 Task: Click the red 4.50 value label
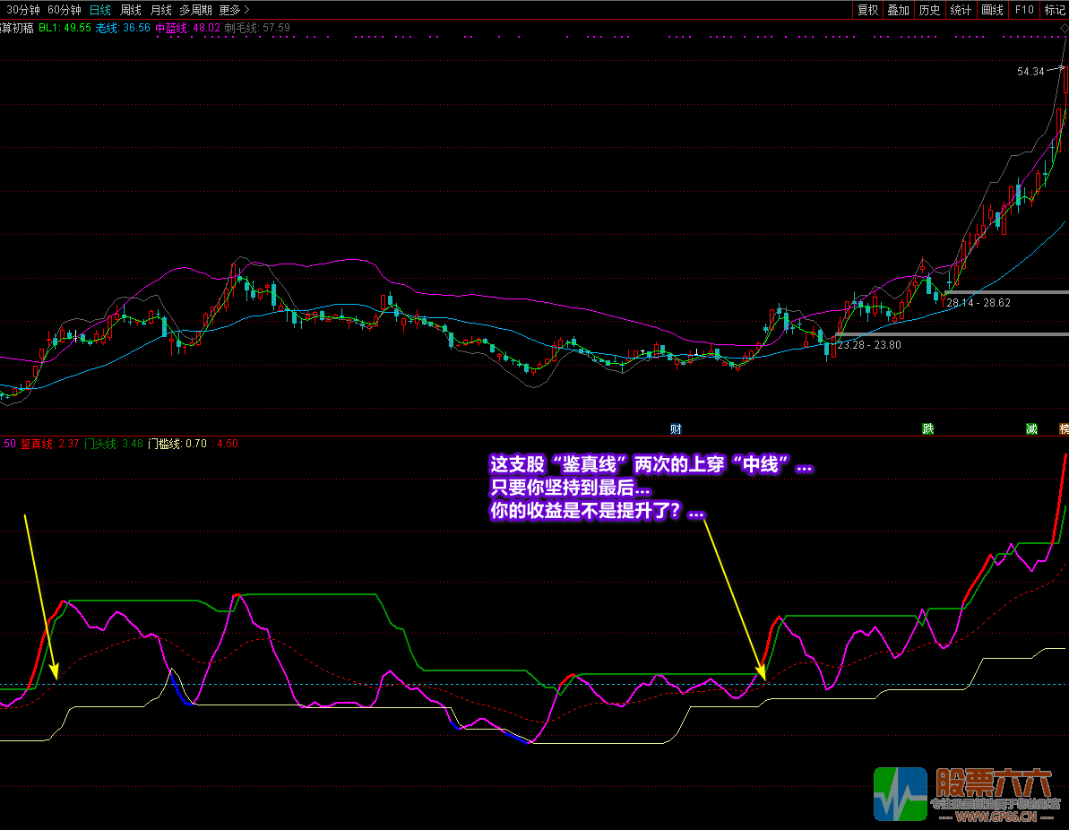(x=227, y=444)
